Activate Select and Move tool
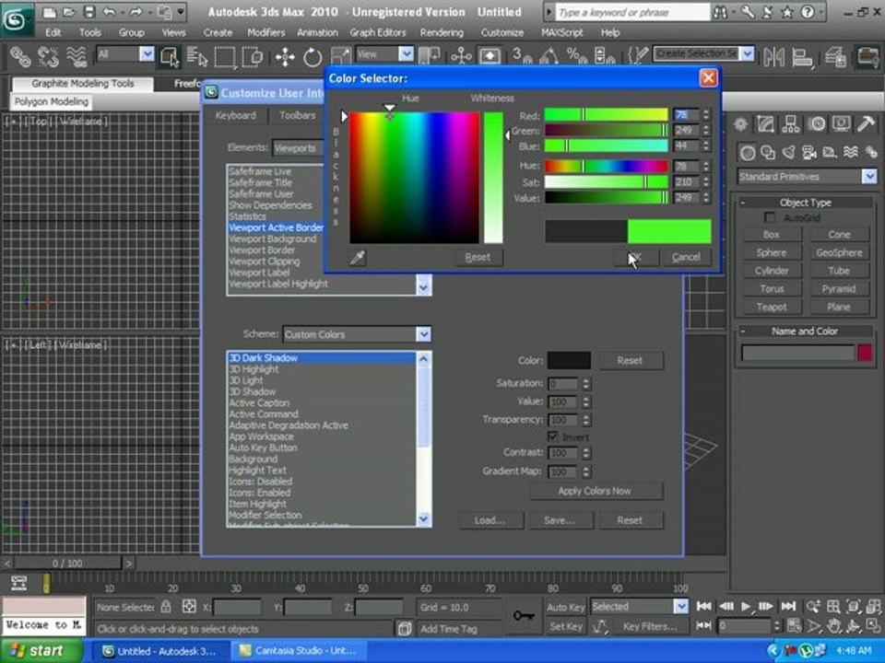885x663 pixels. click(285, 56)
